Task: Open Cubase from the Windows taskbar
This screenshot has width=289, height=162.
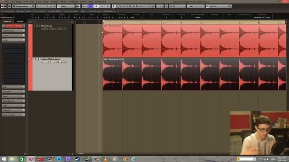Action: point(31,159)
